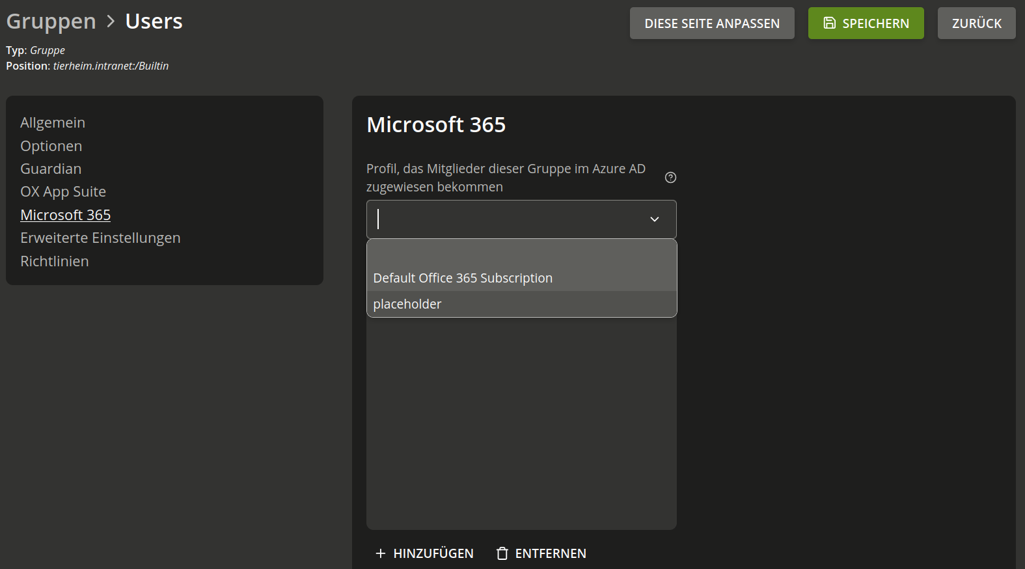Screen dimensions: 1025x569
Task: Click the 'Microsoft 365' panel heading
Action: (436, 124)
